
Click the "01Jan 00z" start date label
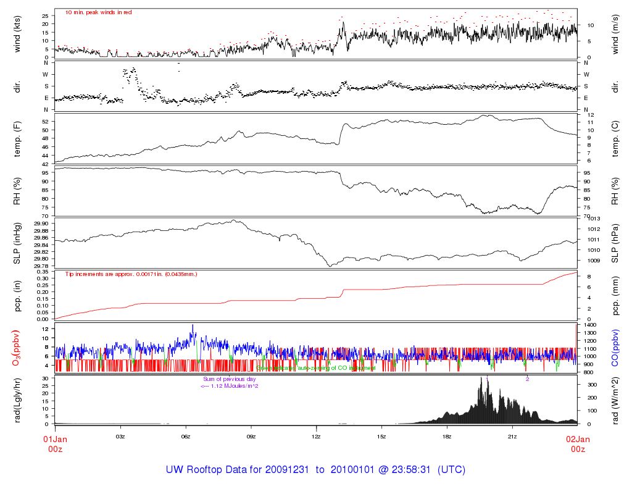[55, 445]
